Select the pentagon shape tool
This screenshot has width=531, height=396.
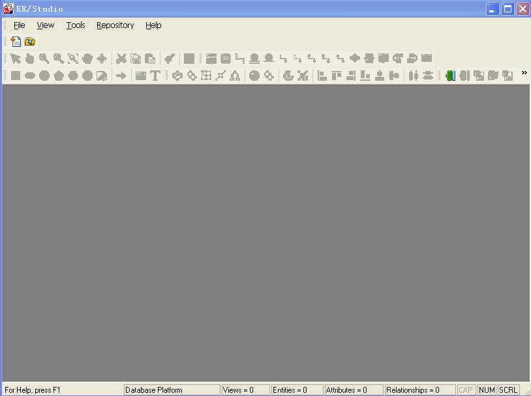(59, 76)
